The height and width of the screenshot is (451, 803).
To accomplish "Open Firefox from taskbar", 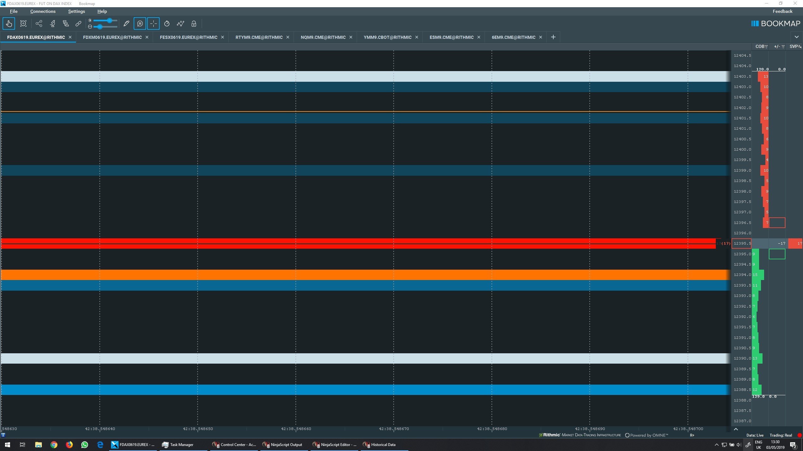I will 69,445.
